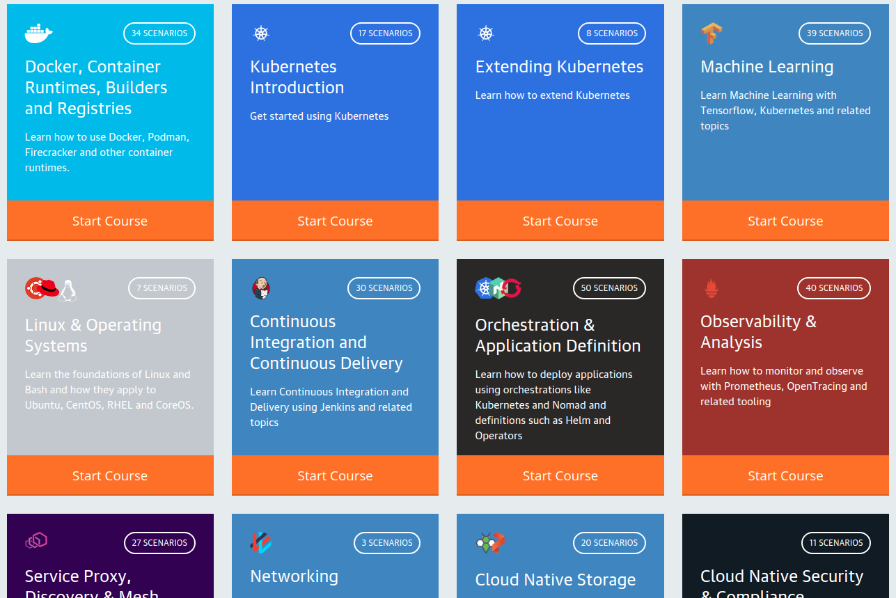Image resolution: width=896 pixels, height=598 pixels.
Task: Click the Prometheus flame icon
Action: click(x=711, y=288)
